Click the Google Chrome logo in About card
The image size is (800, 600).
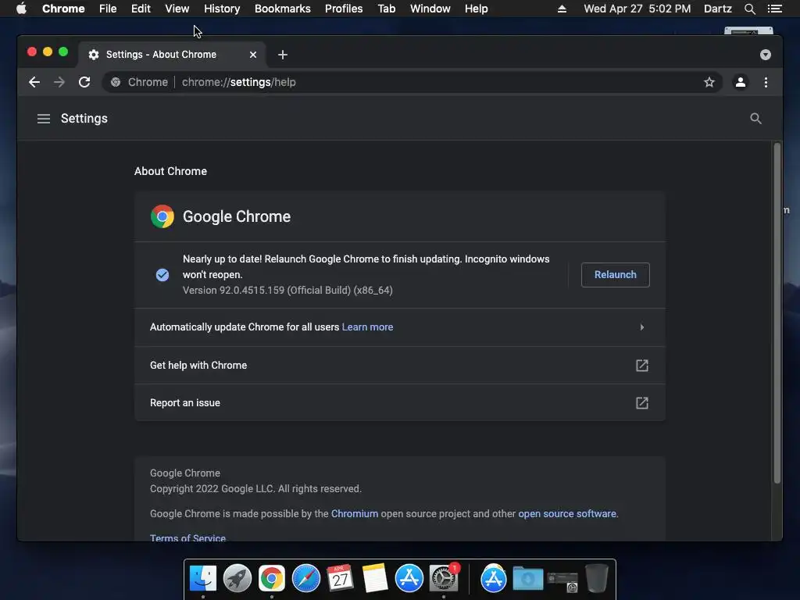[x=162, y=216]
